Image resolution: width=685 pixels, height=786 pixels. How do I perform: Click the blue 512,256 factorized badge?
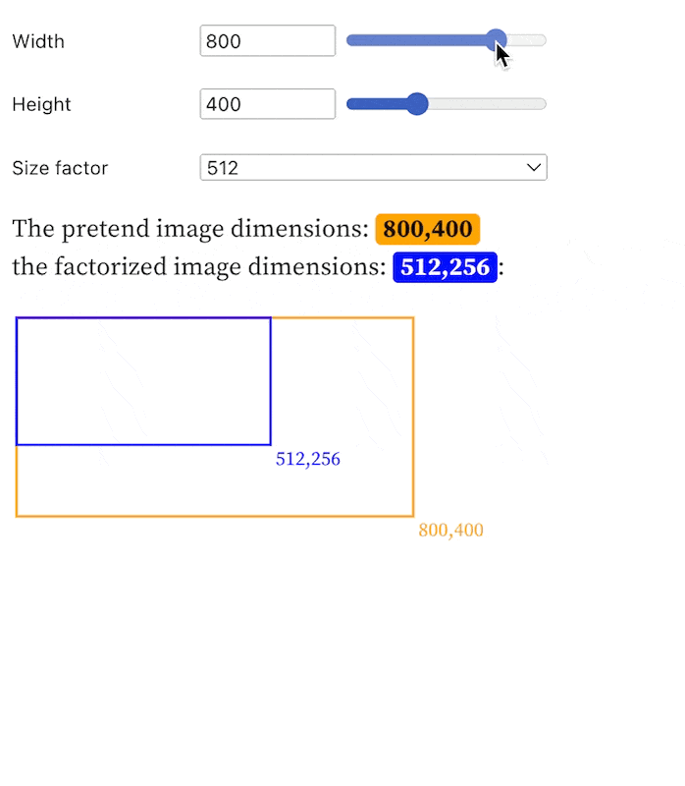pos(446,267)
